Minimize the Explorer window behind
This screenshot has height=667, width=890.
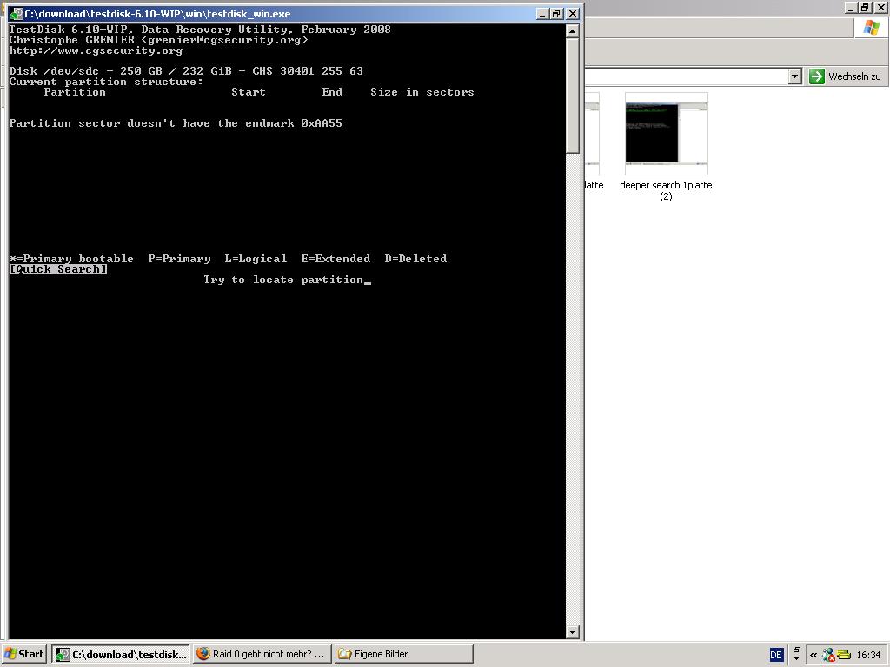click(850, 7)
